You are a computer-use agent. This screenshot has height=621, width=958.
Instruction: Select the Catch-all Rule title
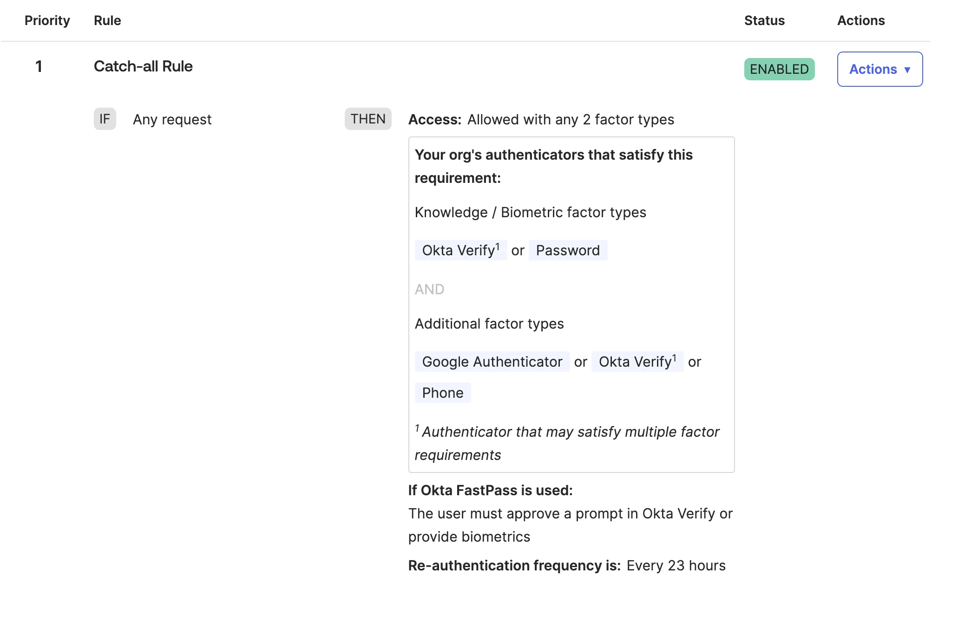(143, 66)
